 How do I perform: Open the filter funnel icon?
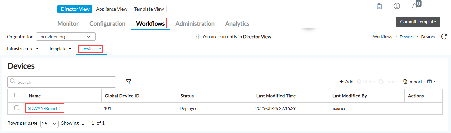coord(129,82)
